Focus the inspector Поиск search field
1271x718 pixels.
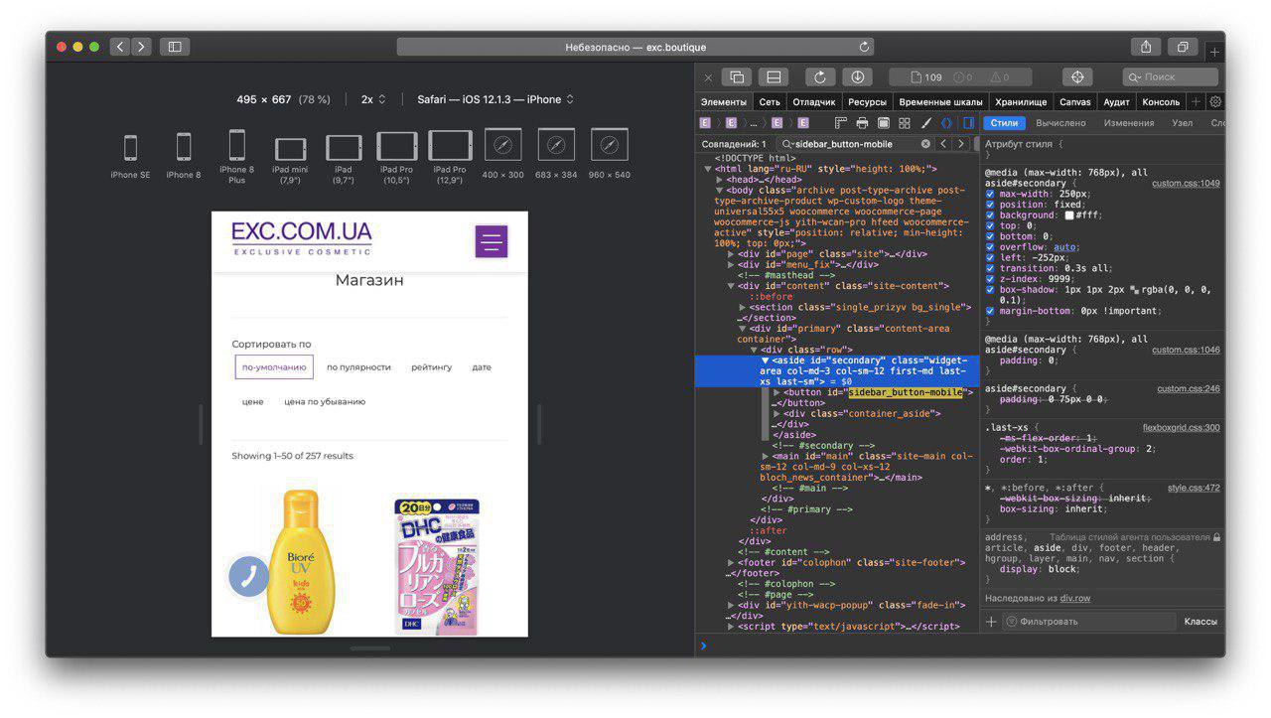1170,76
